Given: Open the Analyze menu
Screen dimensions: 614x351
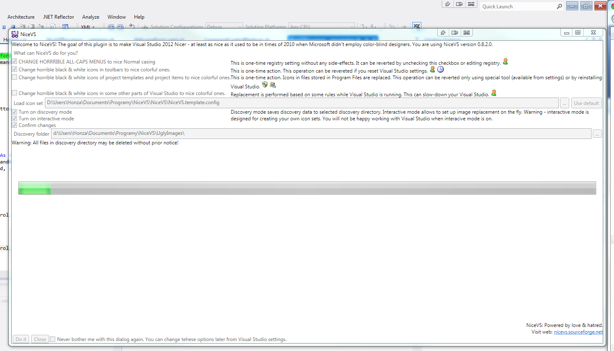Looking at the screenshot, I should pos(91,17).
